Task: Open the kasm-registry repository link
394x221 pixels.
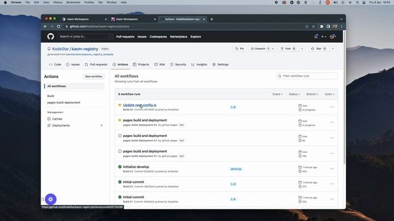Action: [x=85, y=49]
